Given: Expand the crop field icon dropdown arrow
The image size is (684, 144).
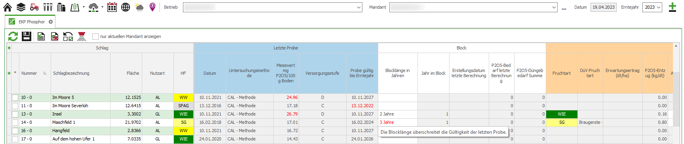Looking at the screenshot, I should (84, 7).
